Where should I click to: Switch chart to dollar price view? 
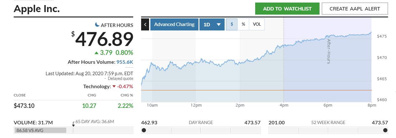tap(232, 24)
